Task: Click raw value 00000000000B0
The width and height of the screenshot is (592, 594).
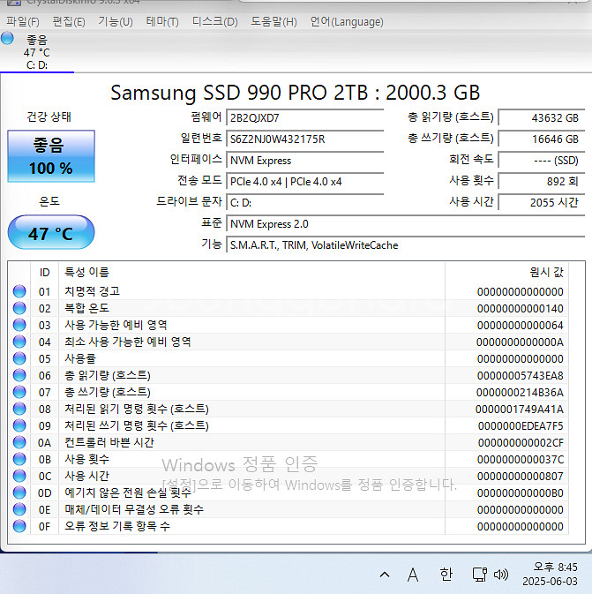Action: 520,492
